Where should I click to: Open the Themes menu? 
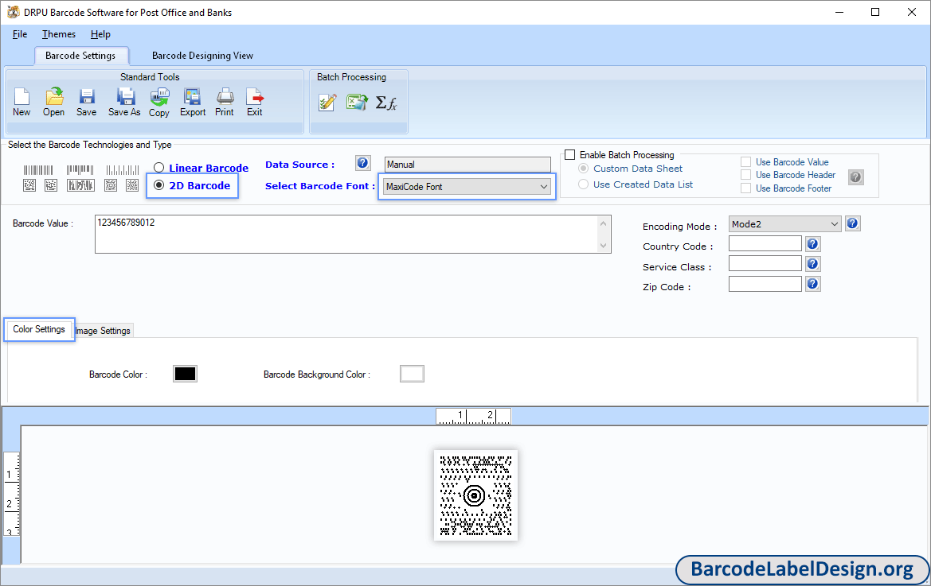pos(59,34)
